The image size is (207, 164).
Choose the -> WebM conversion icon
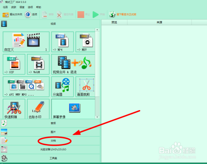pos(38,64)
